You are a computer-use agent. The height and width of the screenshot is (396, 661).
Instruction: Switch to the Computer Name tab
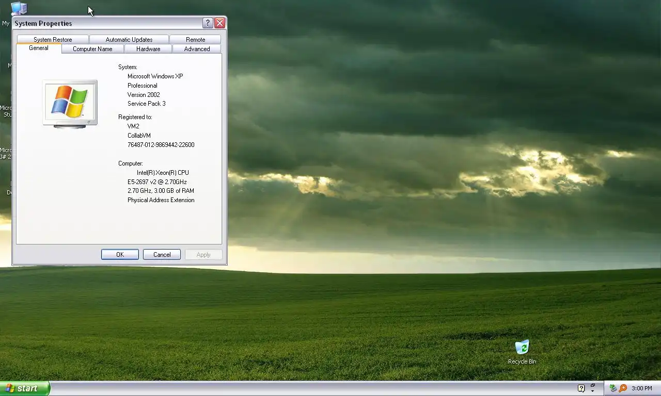(92, 49)
